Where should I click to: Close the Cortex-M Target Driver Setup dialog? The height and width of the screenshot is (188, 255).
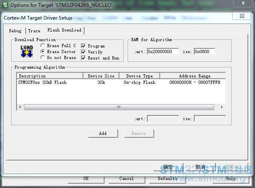(242, 16)
